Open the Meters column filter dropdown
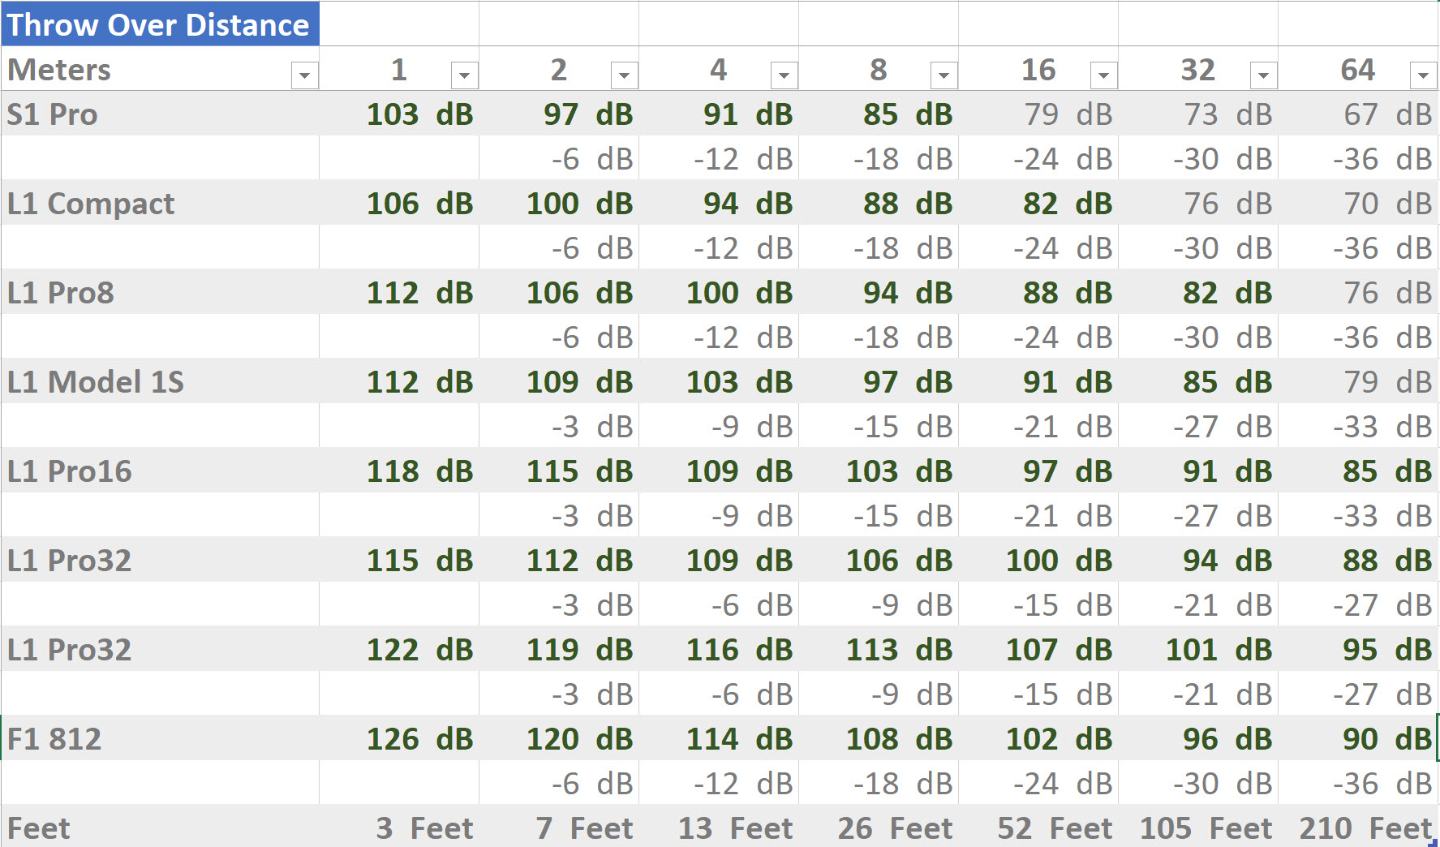This screenshot has width=1440, height=847. click(x=304, y=75)
